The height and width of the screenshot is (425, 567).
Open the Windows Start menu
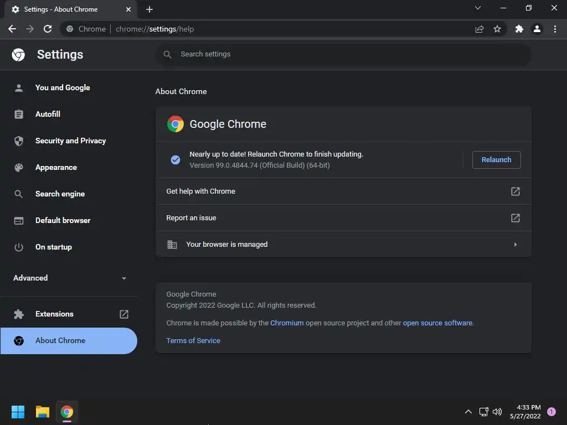point(18,412)
